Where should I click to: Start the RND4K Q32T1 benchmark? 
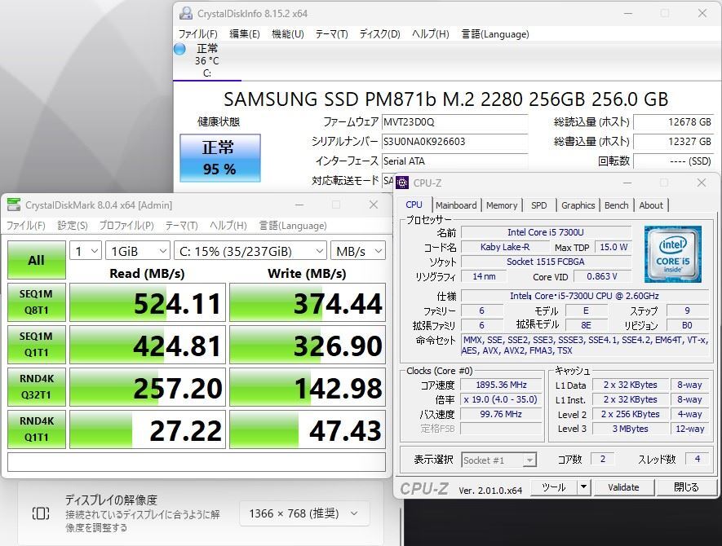tap(37, 387)
